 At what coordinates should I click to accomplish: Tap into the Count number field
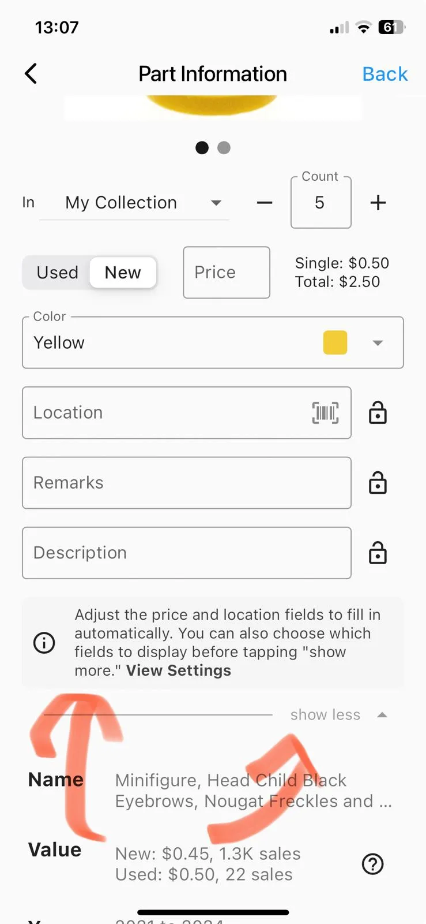pos(321,203)
